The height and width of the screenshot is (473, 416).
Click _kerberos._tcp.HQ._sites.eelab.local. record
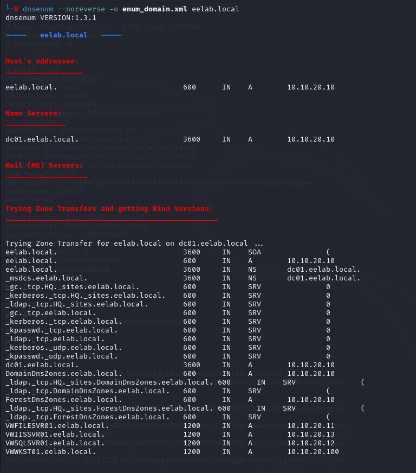click(x=85, y=296)
